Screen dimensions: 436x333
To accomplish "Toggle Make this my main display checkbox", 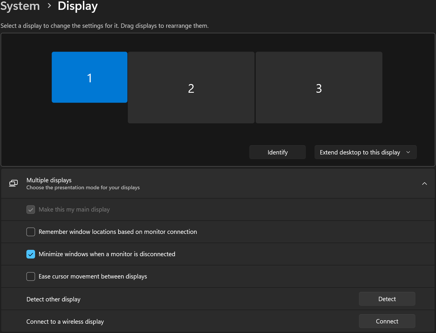I will [x=31, y=210].
